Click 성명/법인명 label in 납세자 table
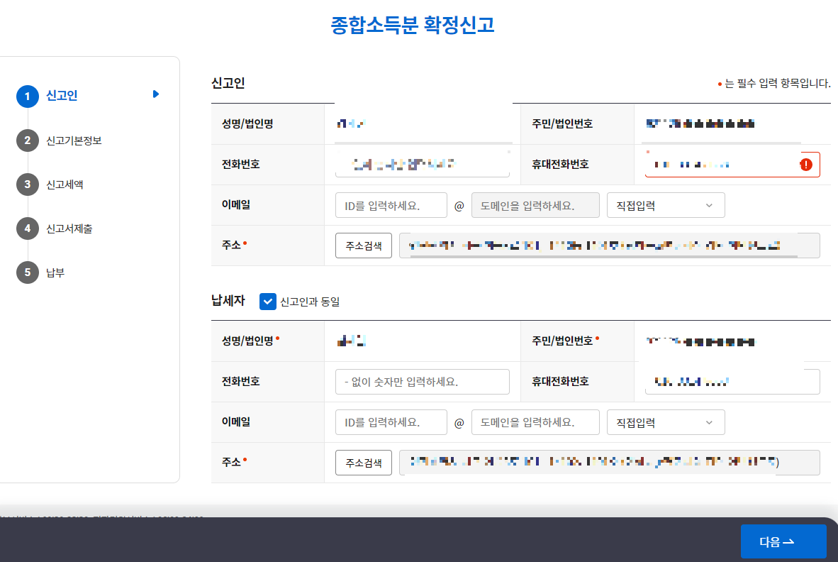Viewport: 838px width, 562px height. 247,341
